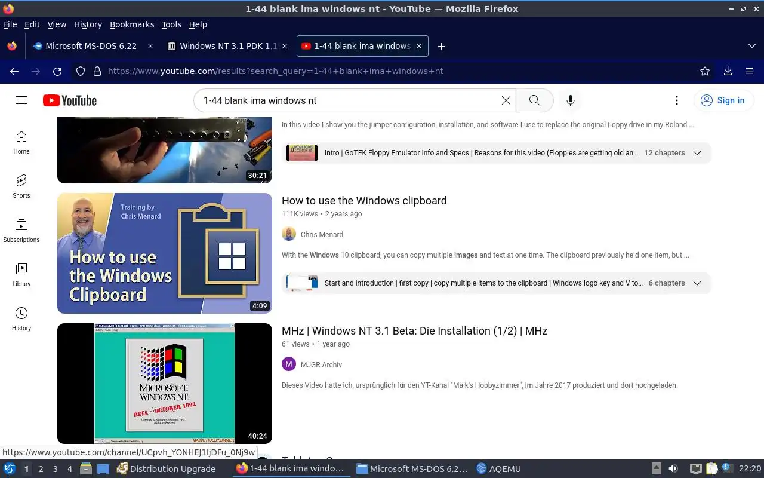This screenshot has width=764, height=478.
Task: Click the magnifier search button
Action: pos(534,100)
